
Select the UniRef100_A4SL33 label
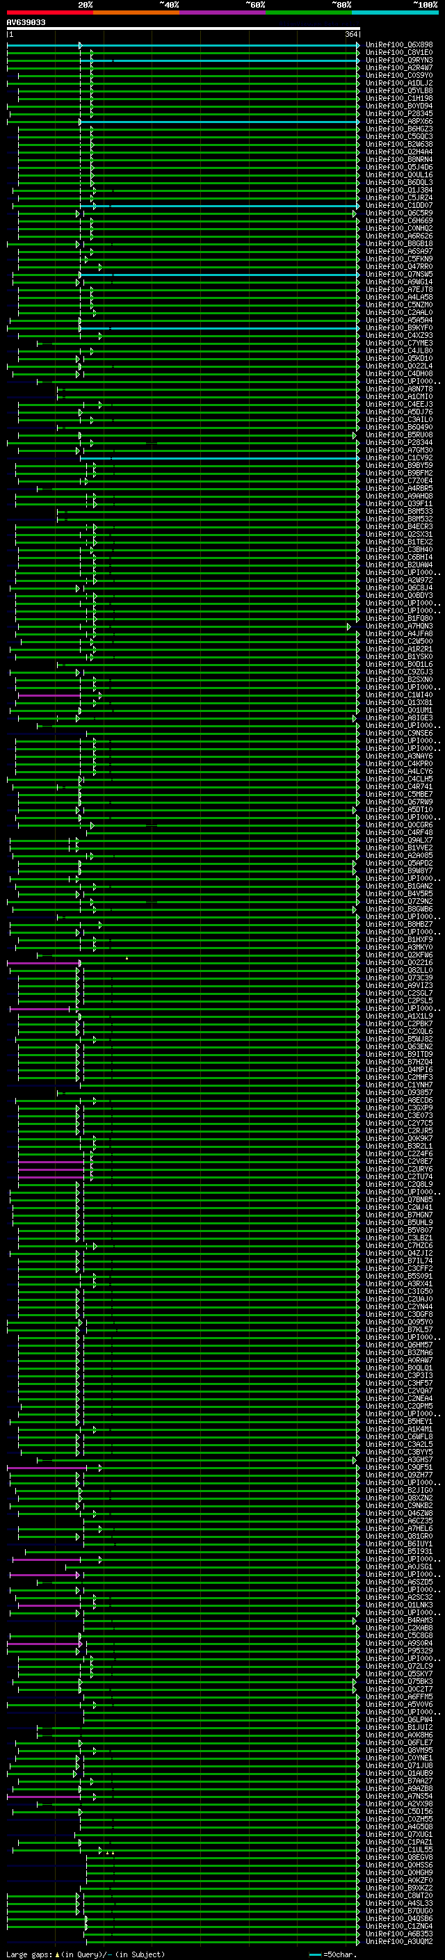pos(399,1904)
